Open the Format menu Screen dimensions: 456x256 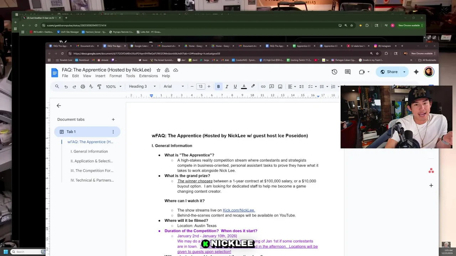point(115,76)
